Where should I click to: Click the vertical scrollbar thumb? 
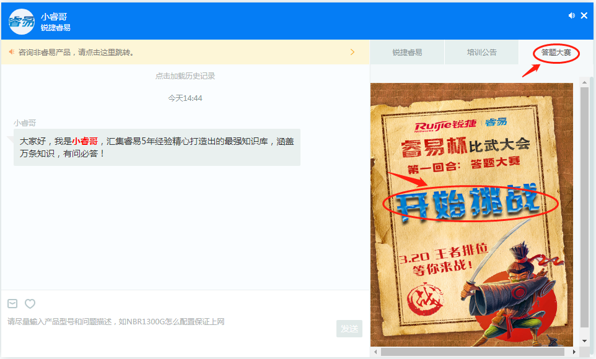tap(585, 207)
